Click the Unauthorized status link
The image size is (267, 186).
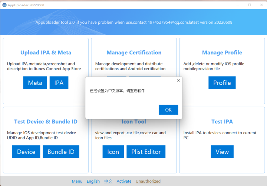click(x=148, y=181)
